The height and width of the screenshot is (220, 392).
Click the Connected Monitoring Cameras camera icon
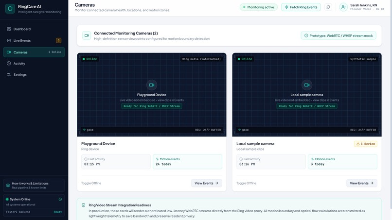pos(87,36)
